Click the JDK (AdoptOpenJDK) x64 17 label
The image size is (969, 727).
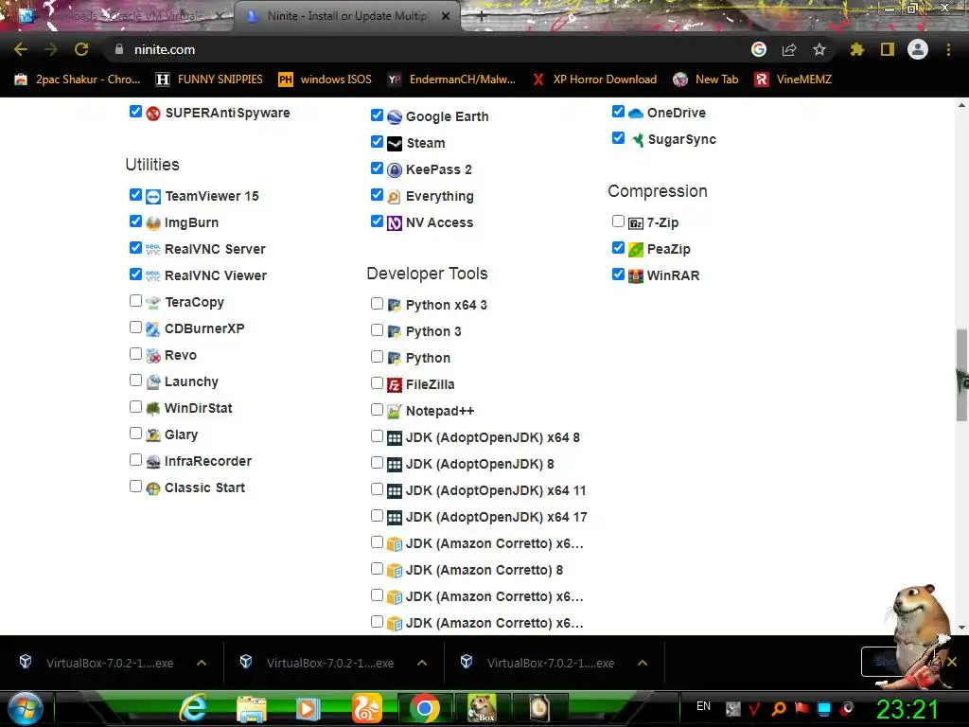496,517
